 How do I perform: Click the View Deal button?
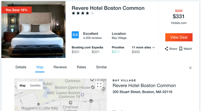[179, 37]
